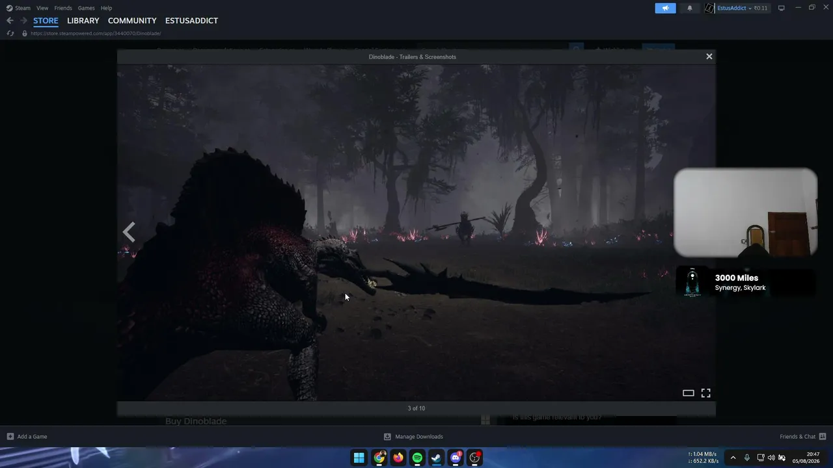Click the Steam taskbar icon
This screenshot has height=468, width=833.
coord(437,458)
